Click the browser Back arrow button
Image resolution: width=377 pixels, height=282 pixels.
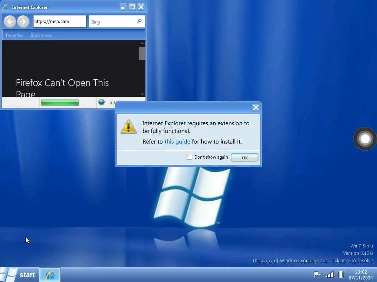pos(10,22)
